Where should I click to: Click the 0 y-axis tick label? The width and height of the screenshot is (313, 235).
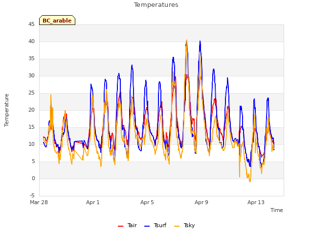coord(33,178)
